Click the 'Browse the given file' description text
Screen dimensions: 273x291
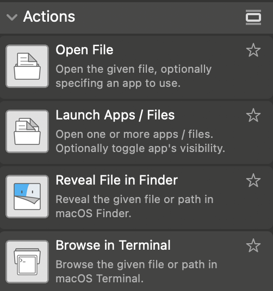(x=136, y=271)
